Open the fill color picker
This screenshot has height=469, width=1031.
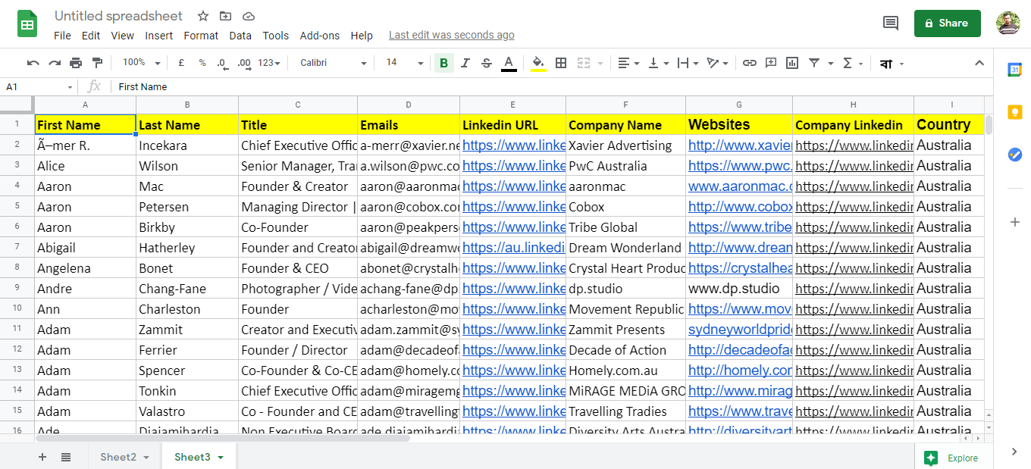point(539,63)
